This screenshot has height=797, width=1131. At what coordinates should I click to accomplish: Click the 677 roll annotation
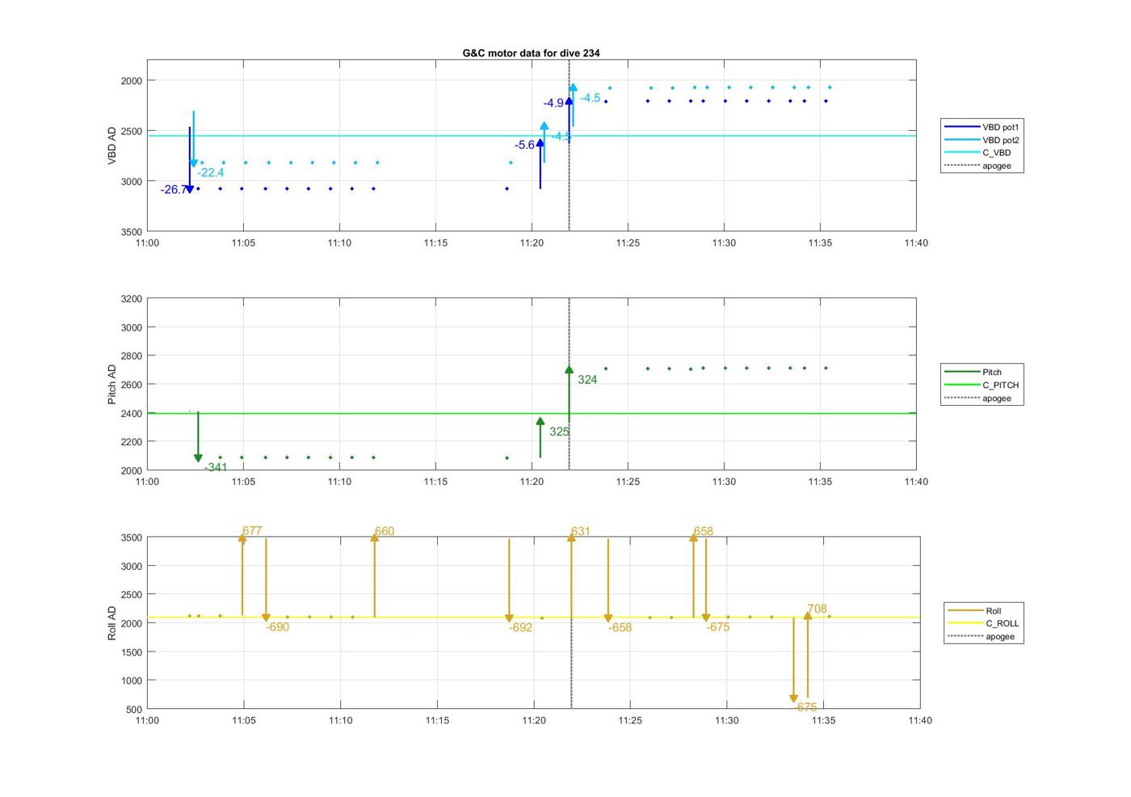[252, 531]
